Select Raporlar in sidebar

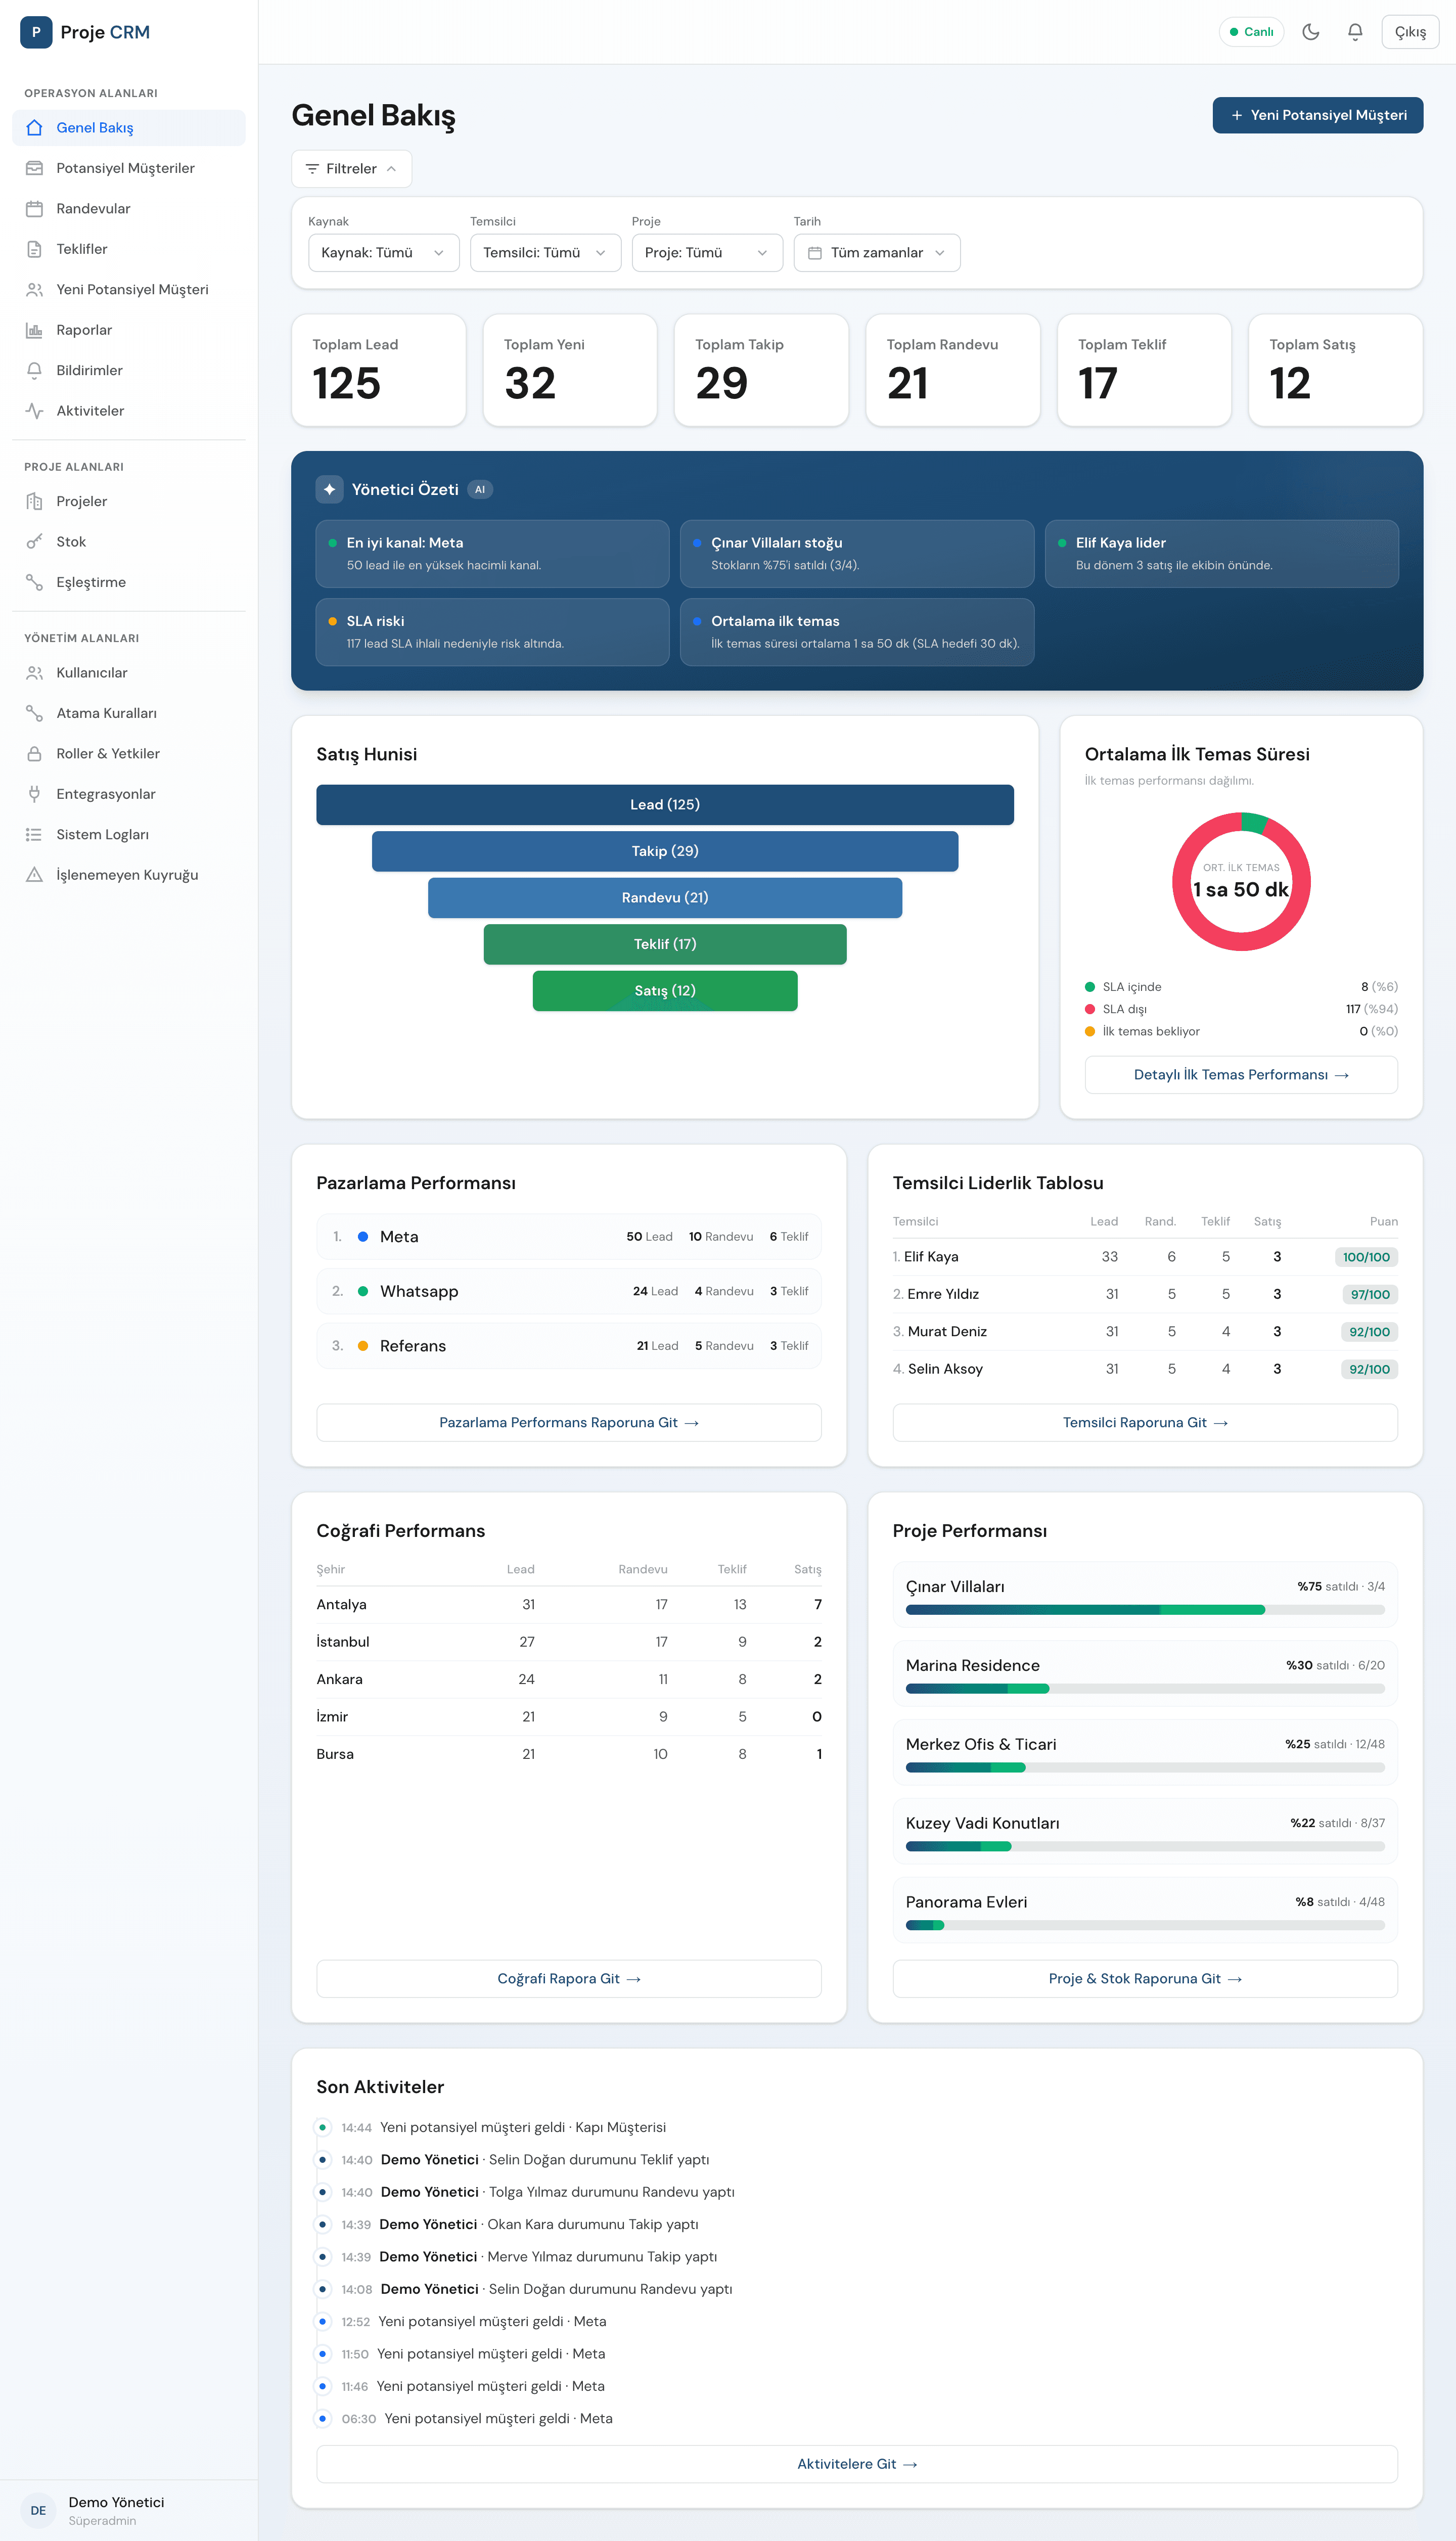pos(129,330)
